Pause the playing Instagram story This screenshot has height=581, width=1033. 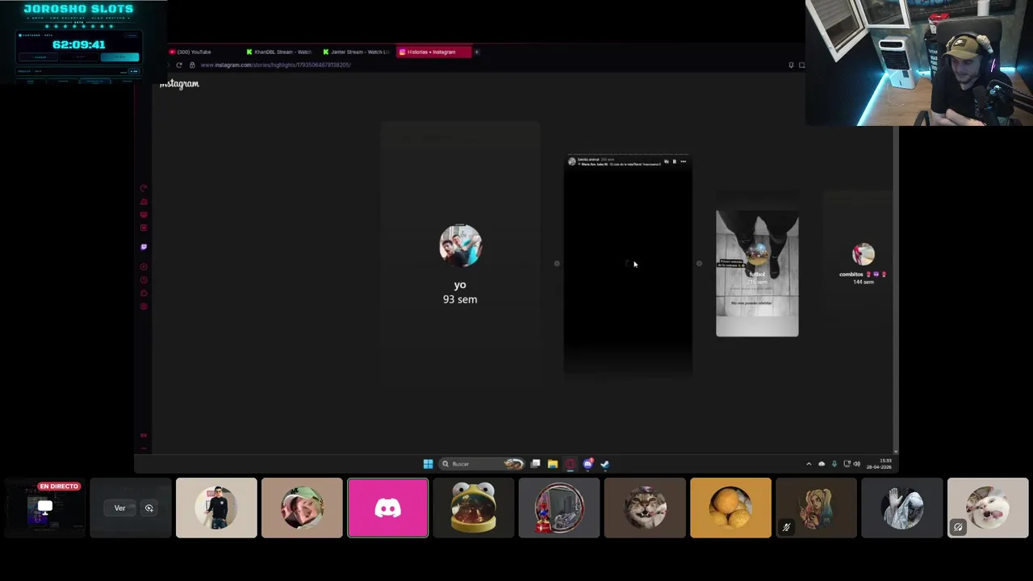(674, 161)
